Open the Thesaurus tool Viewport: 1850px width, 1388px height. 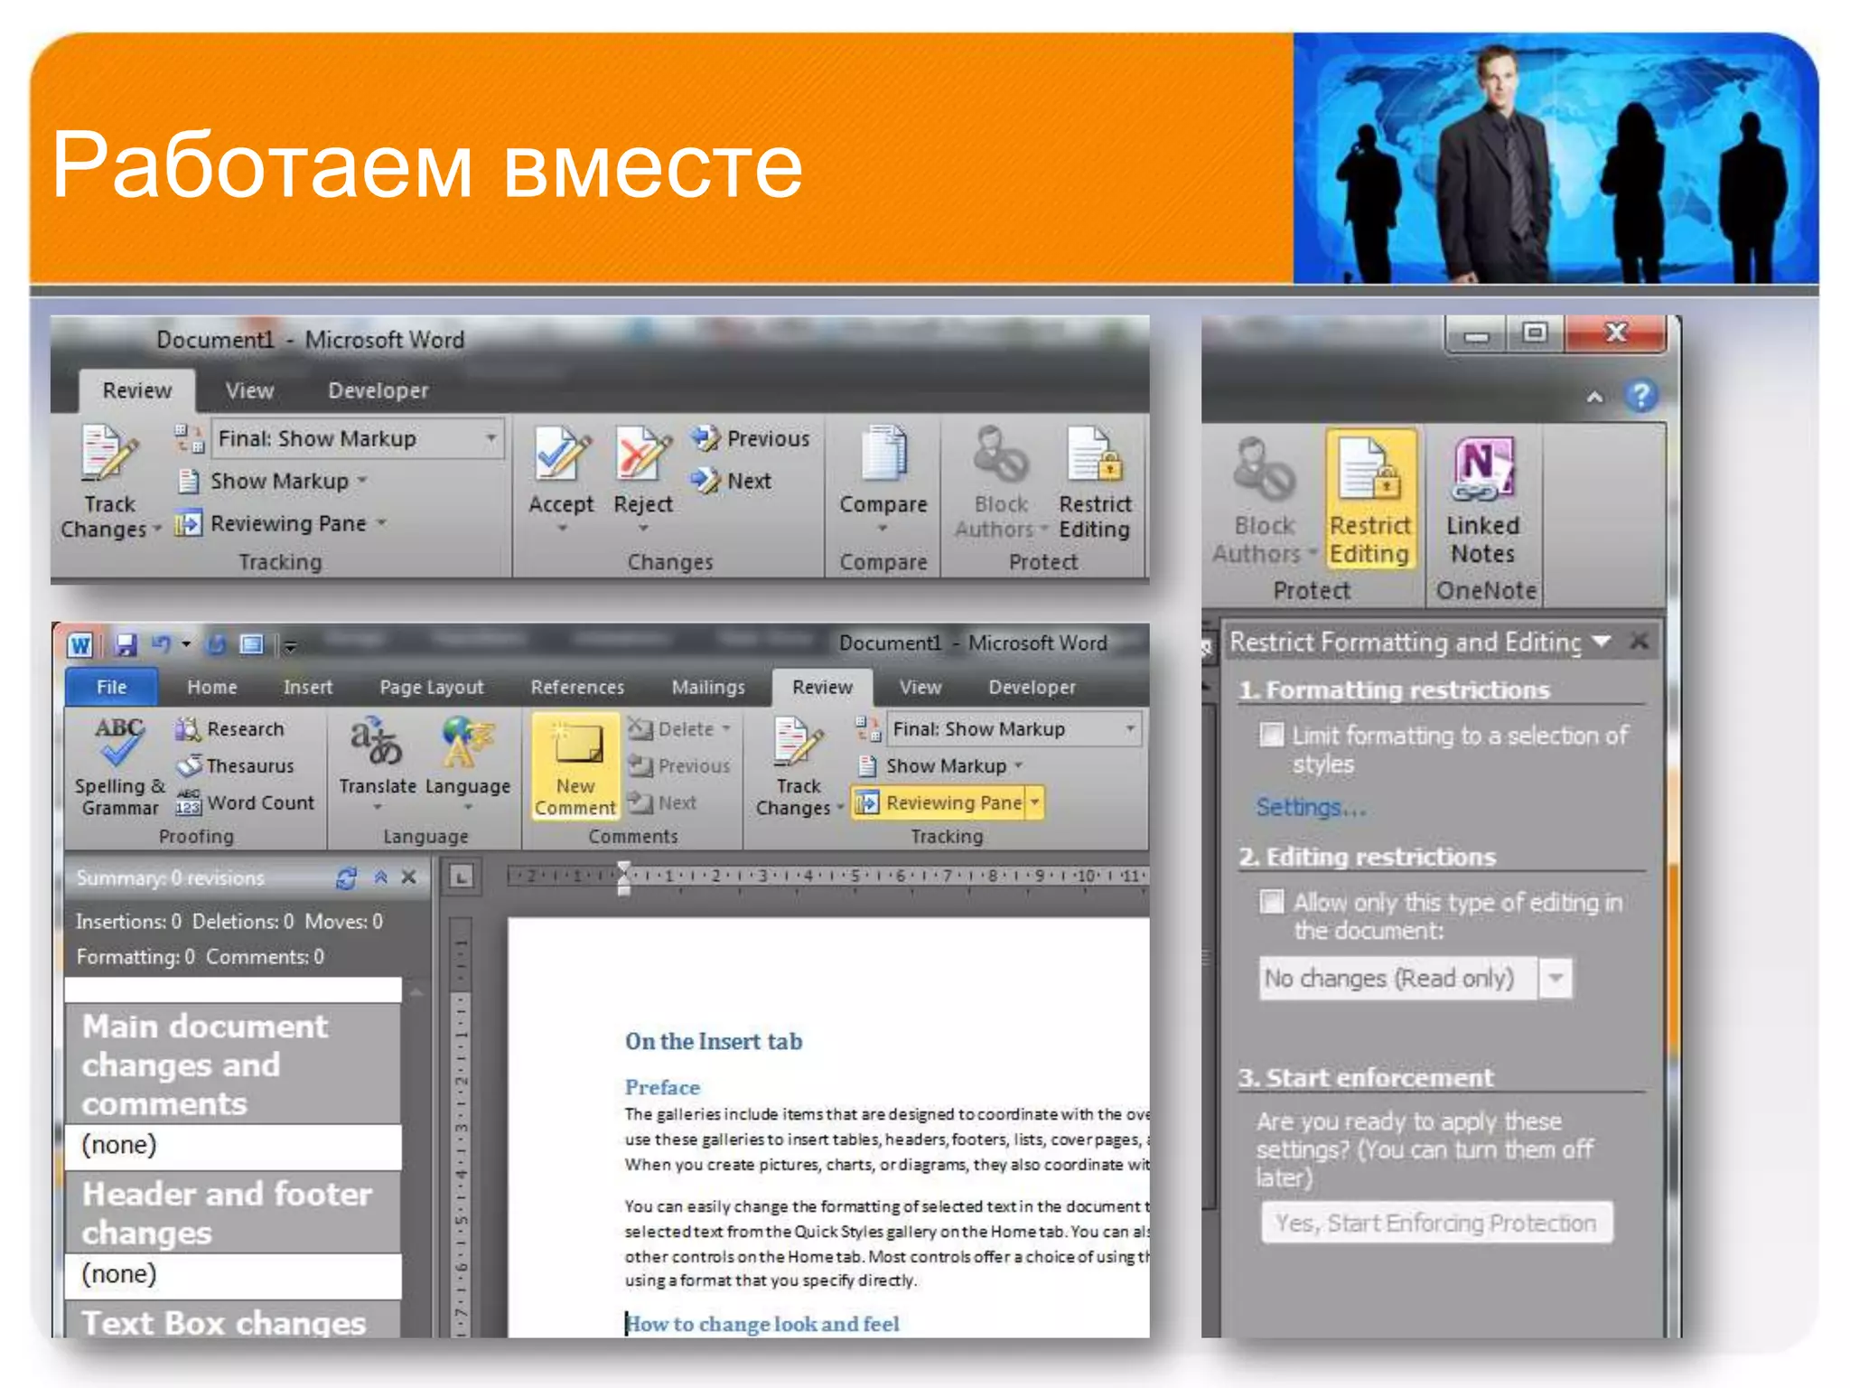click(236, 766)
